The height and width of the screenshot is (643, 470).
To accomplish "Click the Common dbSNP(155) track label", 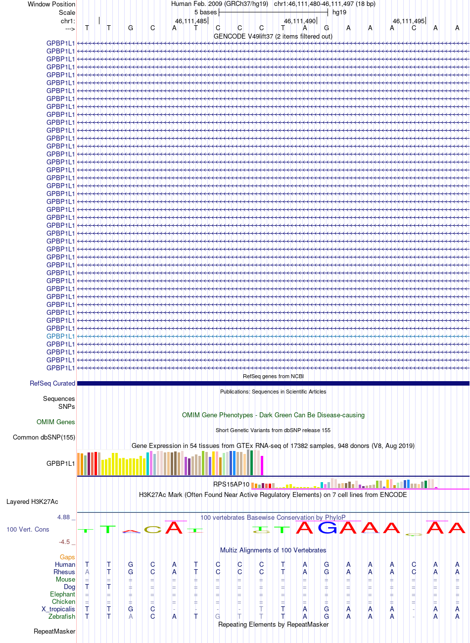I will pyautogui.click(x=44, y=438).
